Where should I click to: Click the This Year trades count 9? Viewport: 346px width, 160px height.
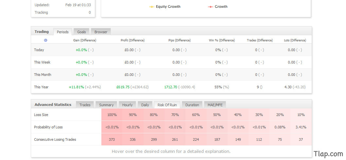258,87
